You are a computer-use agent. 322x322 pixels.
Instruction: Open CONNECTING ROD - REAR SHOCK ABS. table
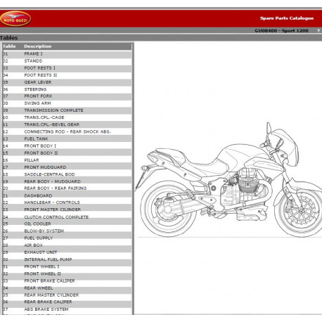67,131
